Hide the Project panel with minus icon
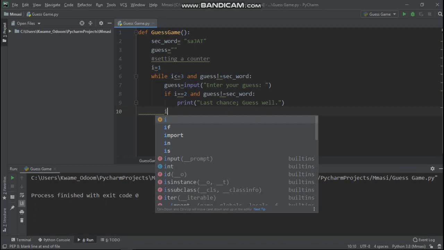Screen dimensions: 444x250 click(x=110, y=23)
